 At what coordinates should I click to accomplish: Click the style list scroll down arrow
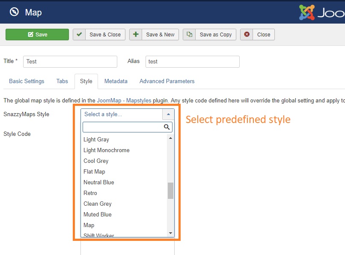click(x=170, y=233)
